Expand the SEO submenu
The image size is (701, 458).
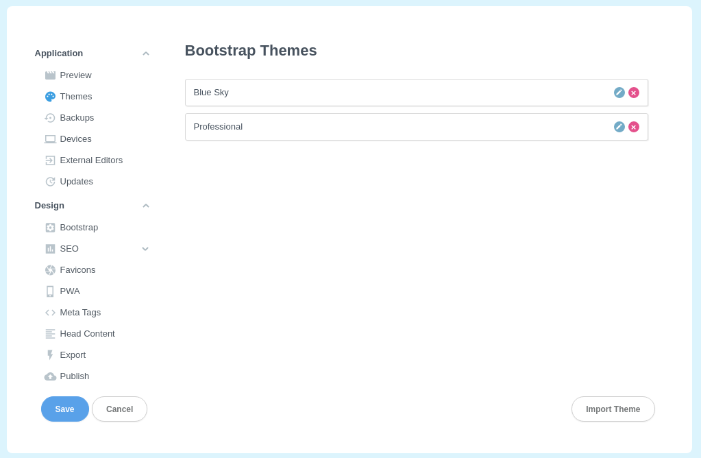pyautogui.click(x=145, y=248)
